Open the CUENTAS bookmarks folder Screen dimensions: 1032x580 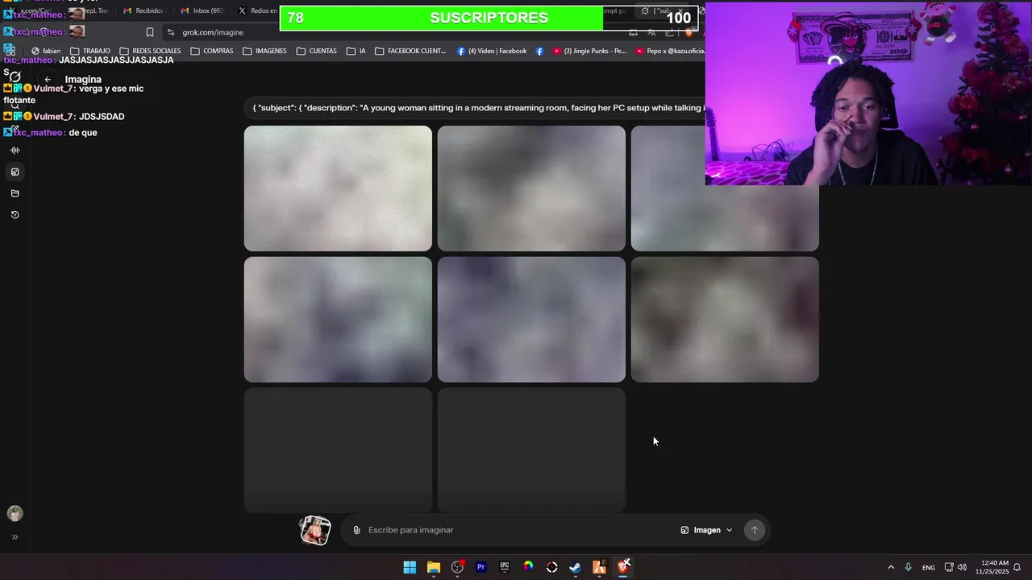click(x=317, y=51)
